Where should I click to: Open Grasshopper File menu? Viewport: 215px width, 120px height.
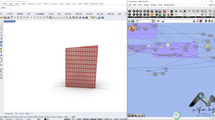point(130,5)
